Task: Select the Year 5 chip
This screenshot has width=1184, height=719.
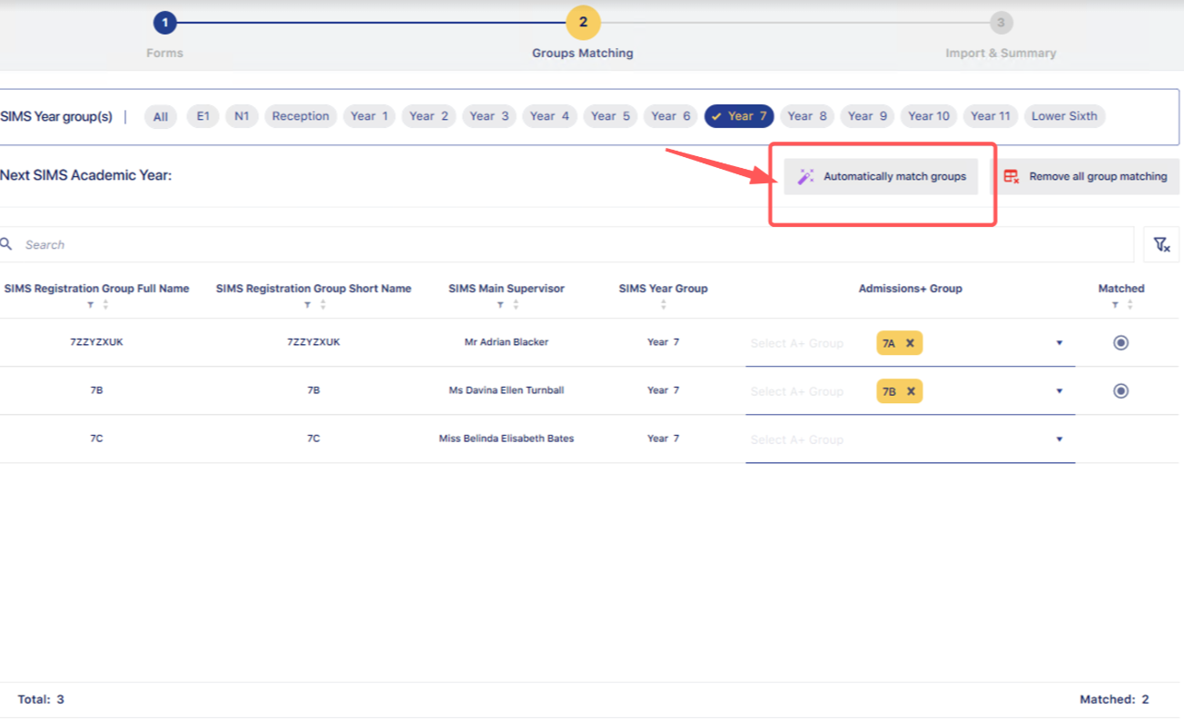Action: 610,116
